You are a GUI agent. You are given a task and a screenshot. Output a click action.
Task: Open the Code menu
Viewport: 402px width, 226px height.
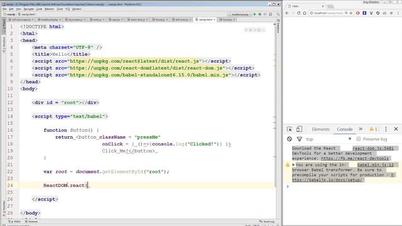[x=39, y=9]
